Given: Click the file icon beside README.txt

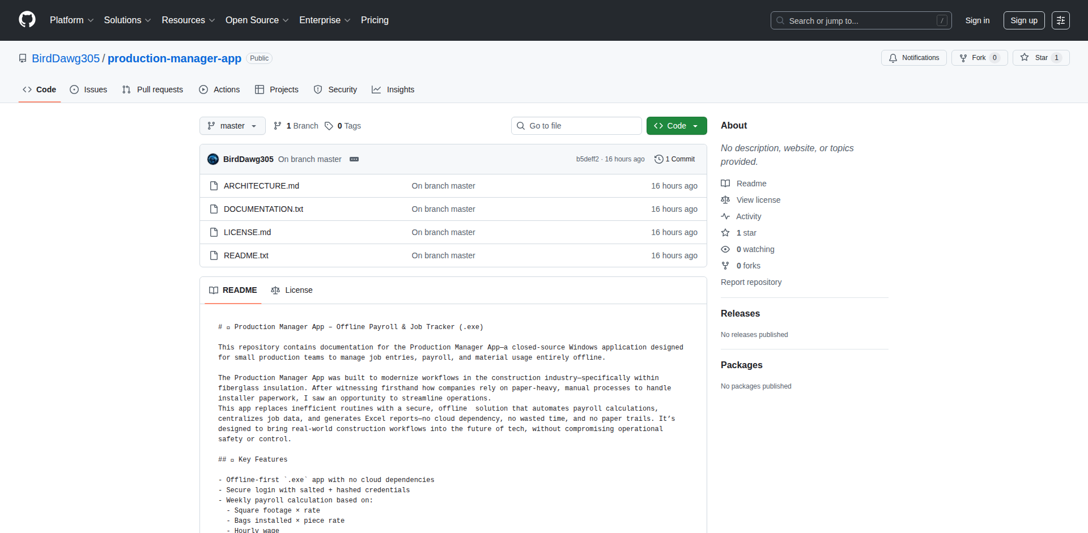Looking at the screenshot, I should click(x=214, y=255).
